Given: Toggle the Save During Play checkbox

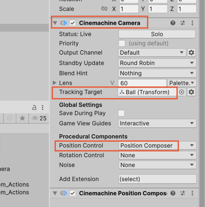Looking at the screenshot, I should click(121, 113).
